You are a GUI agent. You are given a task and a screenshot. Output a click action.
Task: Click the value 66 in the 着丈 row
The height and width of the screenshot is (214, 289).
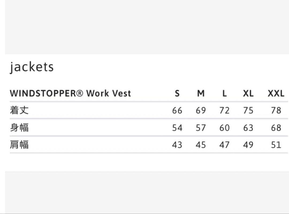click(177, 110)
